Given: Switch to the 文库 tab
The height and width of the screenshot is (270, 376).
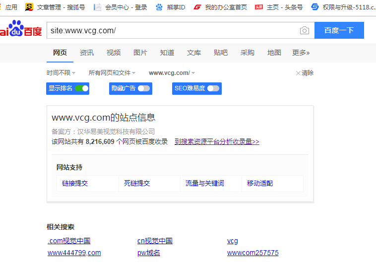Looking at the screenshot, I should 194,53.
